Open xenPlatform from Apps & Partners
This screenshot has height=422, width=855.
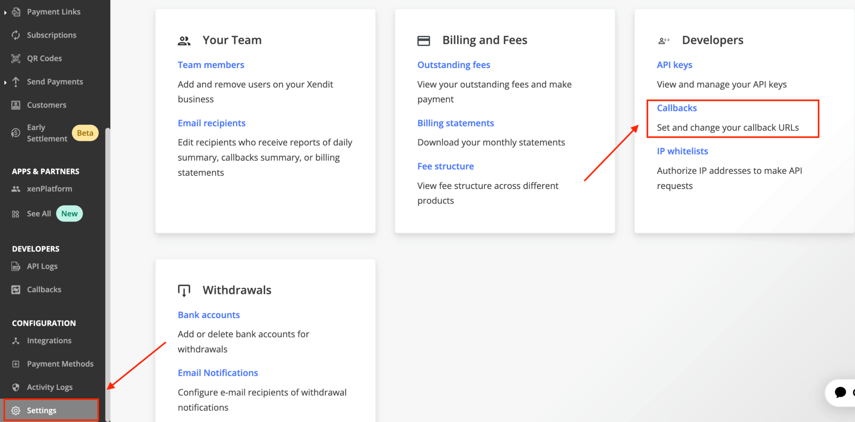tap(49, 189)
